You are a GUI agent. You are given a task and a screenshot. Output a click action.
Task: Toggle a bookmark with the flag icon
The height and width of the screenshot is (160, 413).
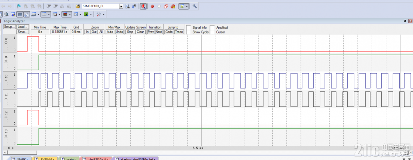point(19,6)
